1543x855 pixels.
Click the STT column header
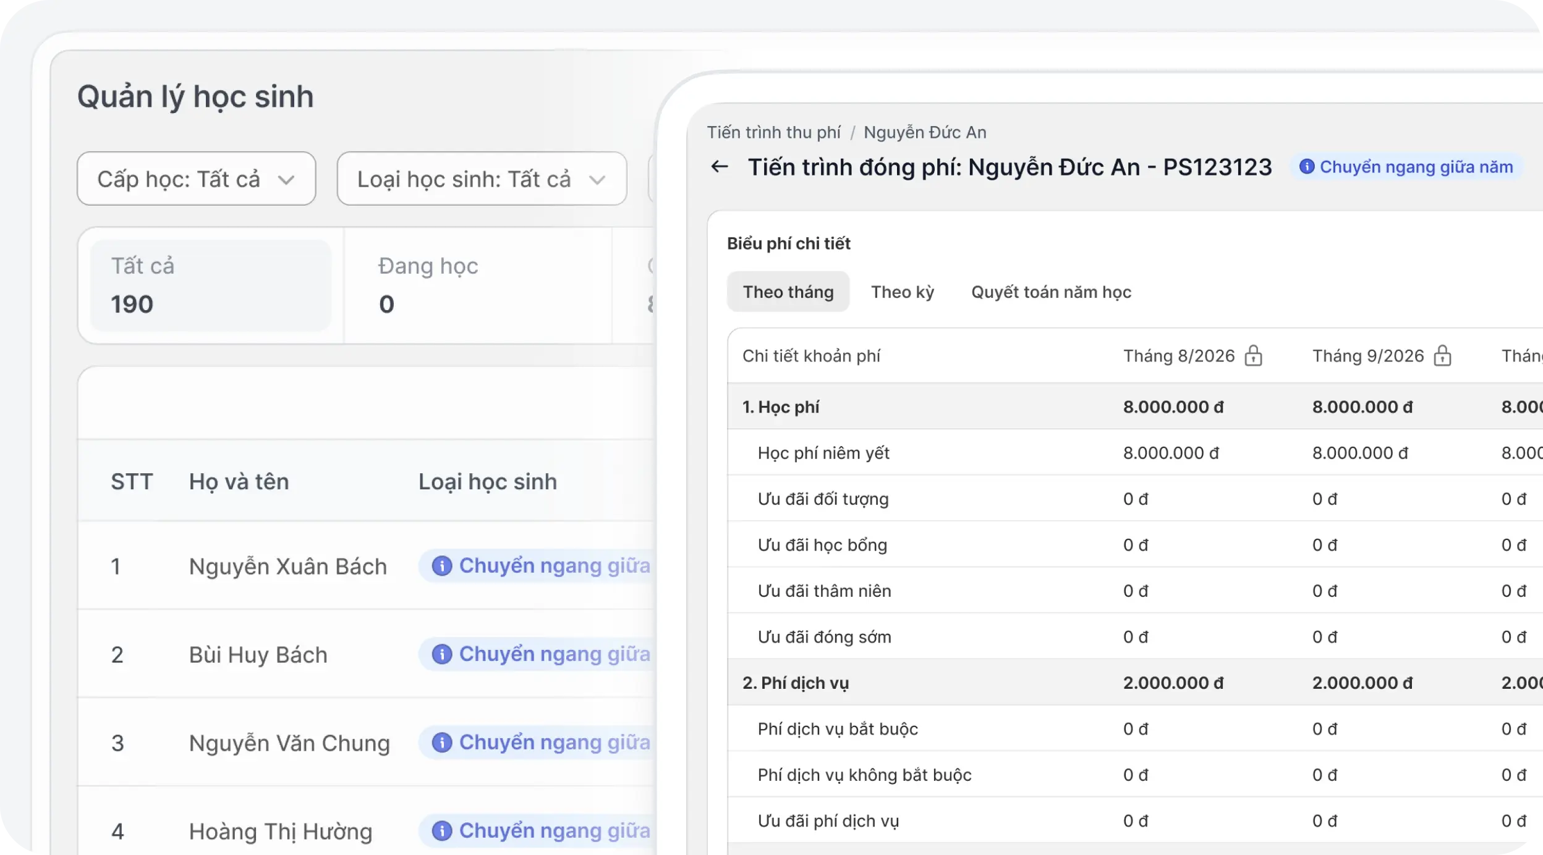pos(132,481)
